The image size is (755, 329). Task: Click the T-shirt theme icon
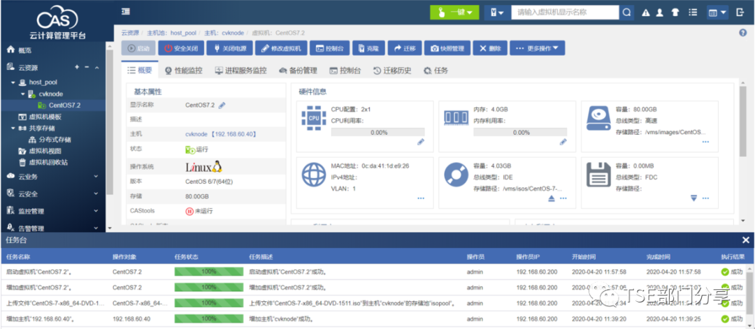[x=675, y=13]
